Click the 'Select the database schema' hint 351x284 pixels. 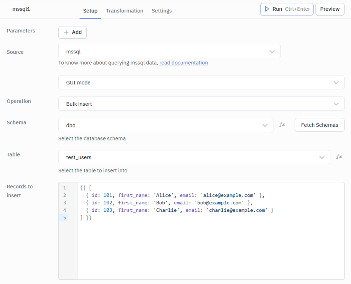92,139
